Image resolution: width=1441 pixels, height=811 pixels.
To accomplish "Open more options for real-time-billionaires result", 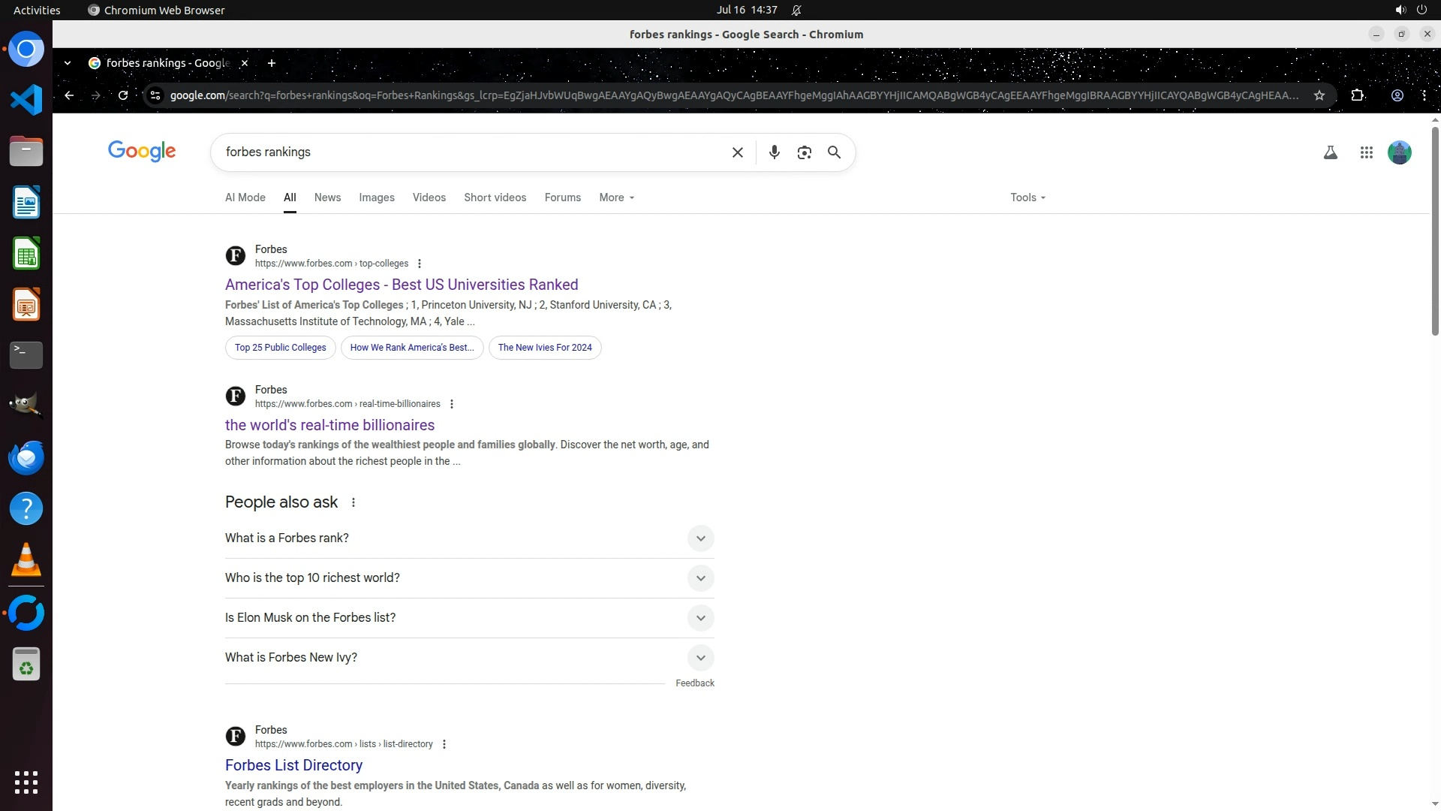I will [x=451, y=404].
